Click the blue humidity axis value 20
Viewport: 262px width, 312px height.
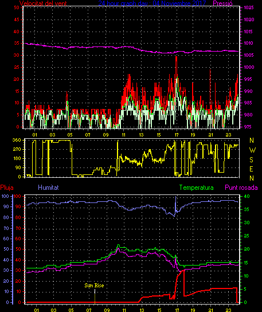coord(6,281)
